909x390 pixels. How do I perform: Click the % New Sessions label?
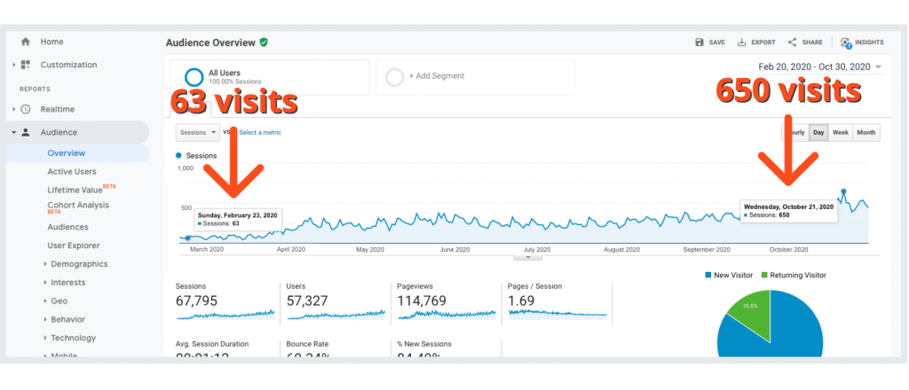[x=424, y=344]
